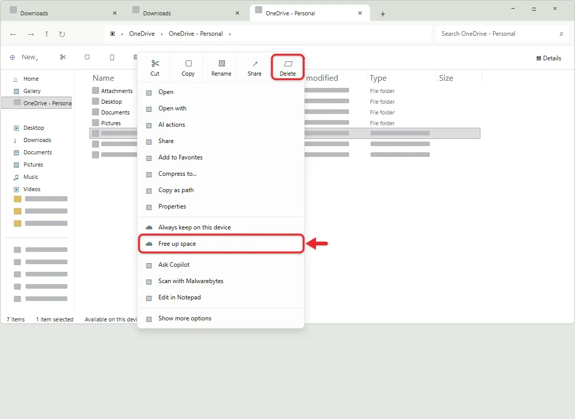Open sidebar Desktop quick access item
This screenshot has width=575, height=419.
(x=34, y=128)
